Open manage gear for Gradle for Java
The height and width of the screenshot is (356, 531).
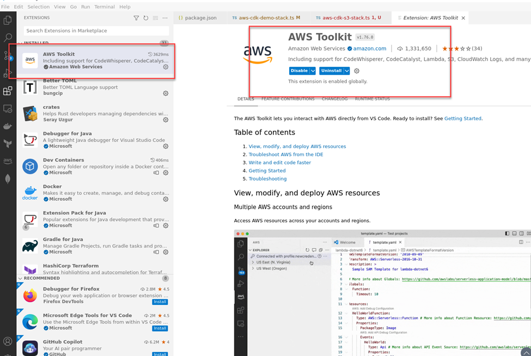click(166, 252)
